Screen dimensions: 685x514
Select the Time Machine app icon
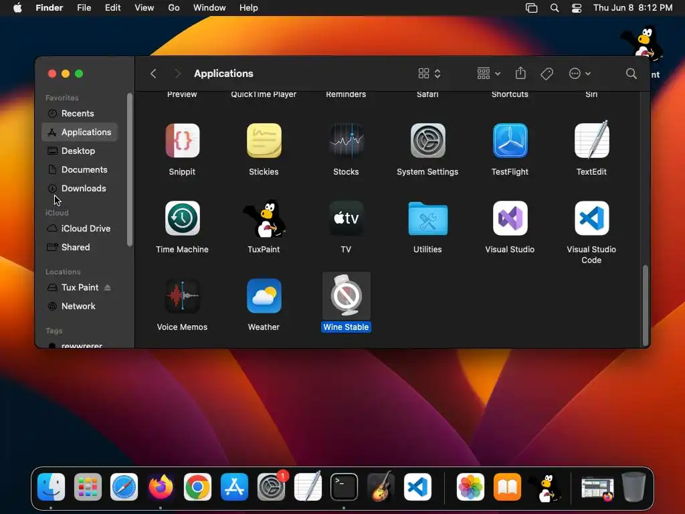[x=182, y=218]
